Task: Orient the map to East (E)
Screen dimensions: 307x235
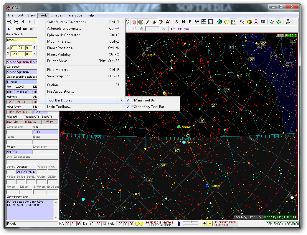Action: 190,22
